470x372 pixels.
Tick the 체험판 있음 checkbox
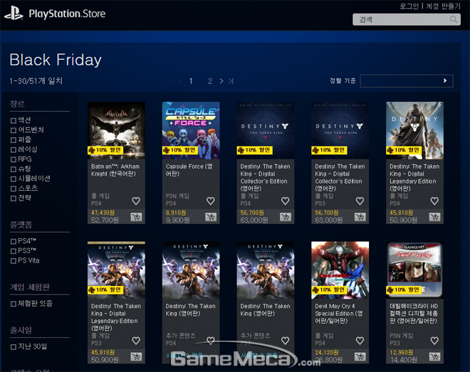point(14,304)
